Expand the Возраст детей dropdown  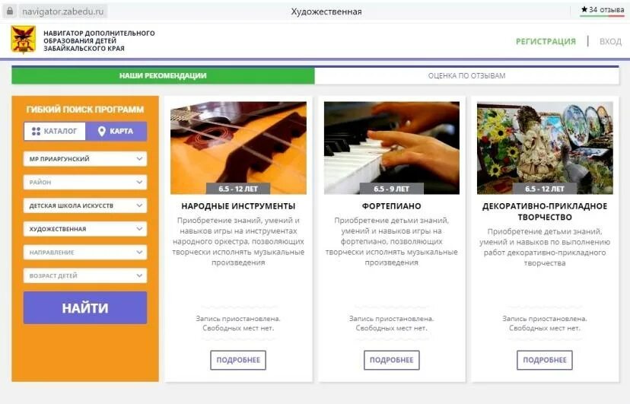tap(85, 275)
